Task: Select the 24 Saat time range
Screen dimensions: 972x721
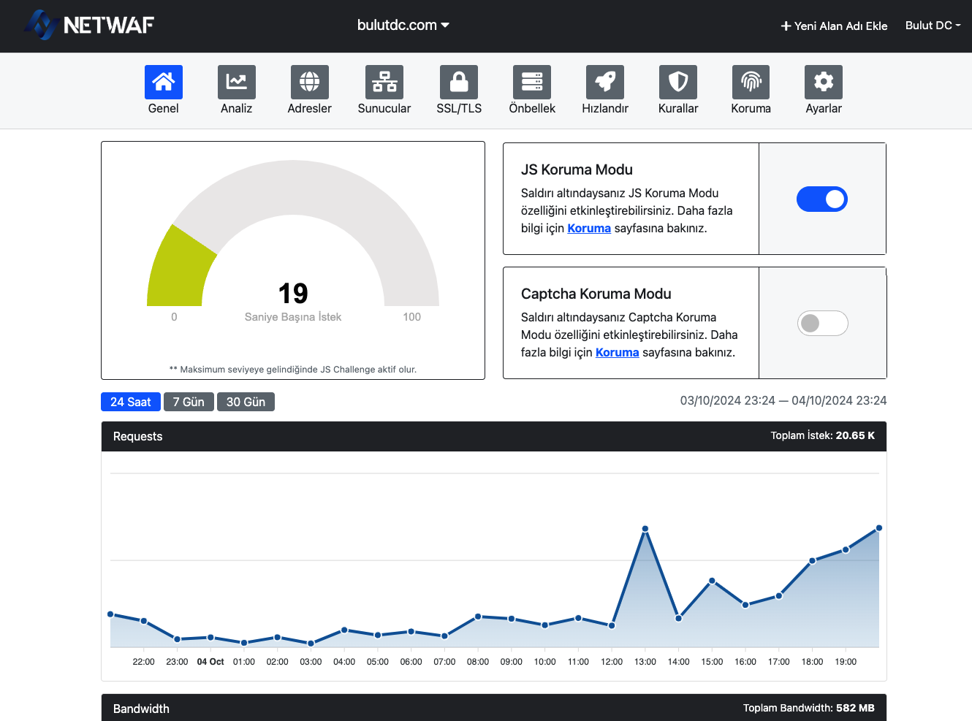Action: click(130, 402)
